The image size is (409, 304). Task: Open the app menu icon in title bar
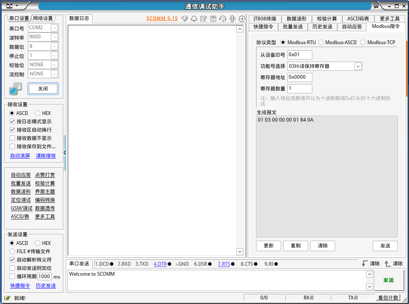click(10, 6)
